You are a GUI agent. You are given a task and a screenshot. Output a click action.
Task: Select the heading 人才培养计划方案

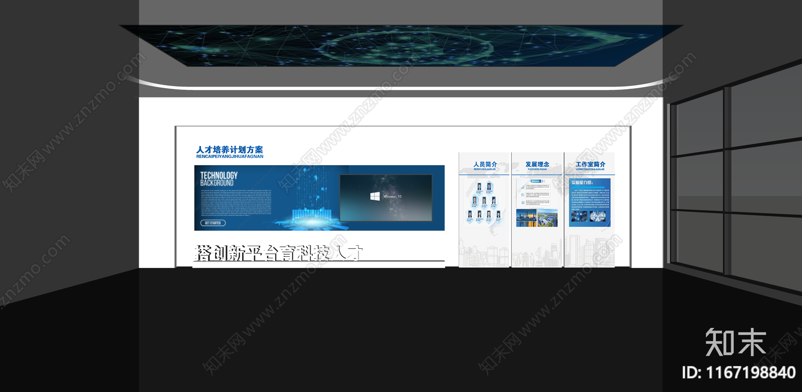point(230,150)
